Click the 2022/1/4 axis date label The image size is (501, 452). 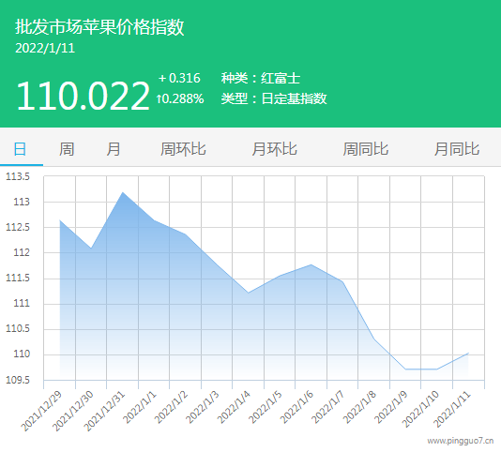(x=234, y=406)
